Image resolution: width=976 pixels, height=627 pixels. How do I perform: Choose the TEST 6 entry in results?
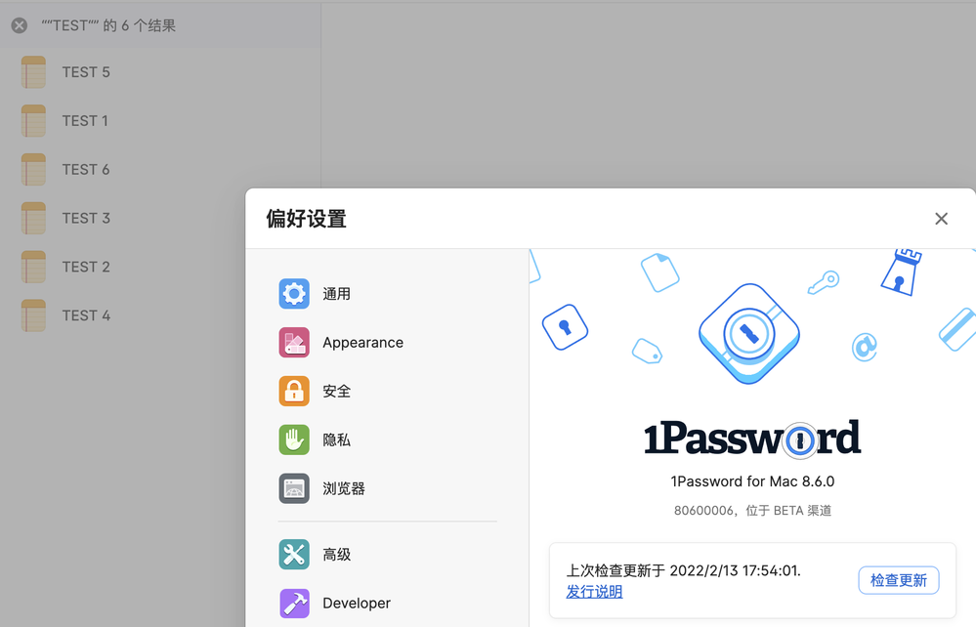coord(86,170)
